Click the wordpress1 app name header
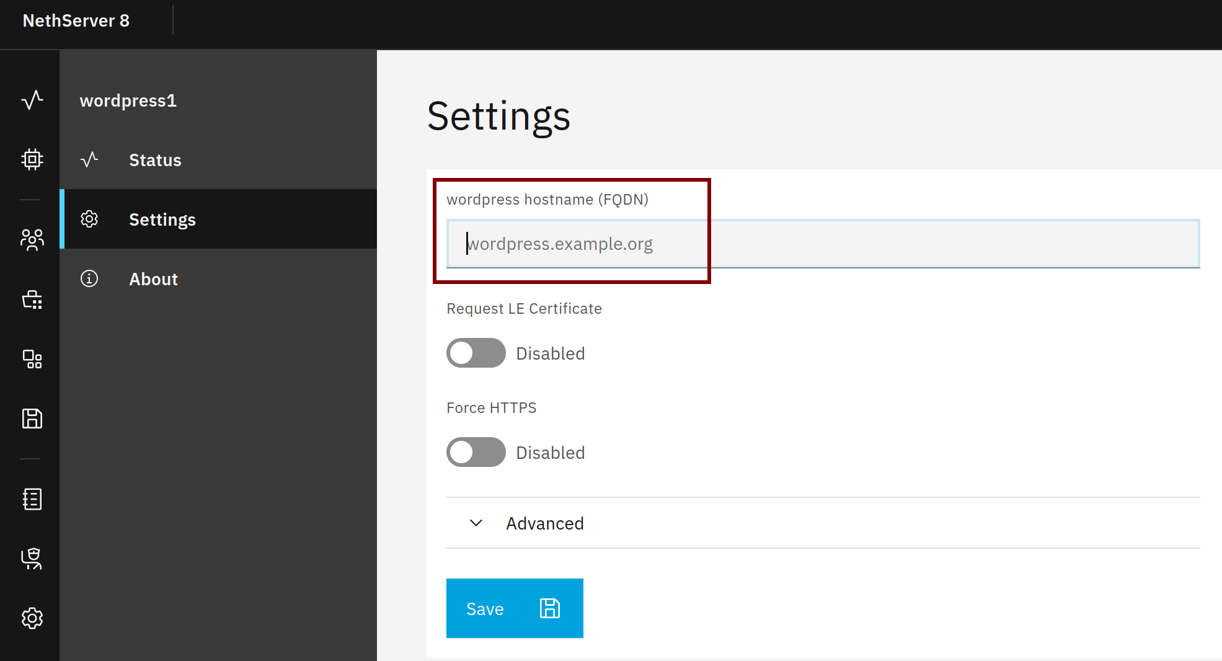This screenshot has width=1222, height=661. 128,100
